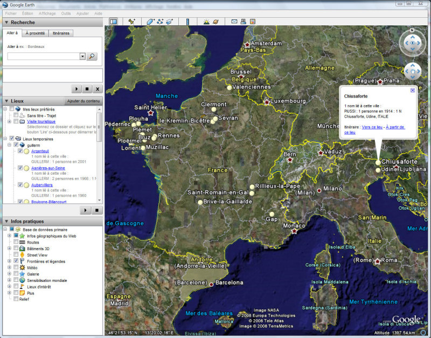This screenshot has height=338, width=431.
Task: Expand the Galerie layer node
Action: point(9,274)
